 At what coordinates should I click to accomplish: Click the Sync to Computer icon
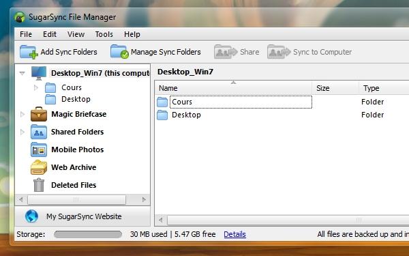coord(279,51)
